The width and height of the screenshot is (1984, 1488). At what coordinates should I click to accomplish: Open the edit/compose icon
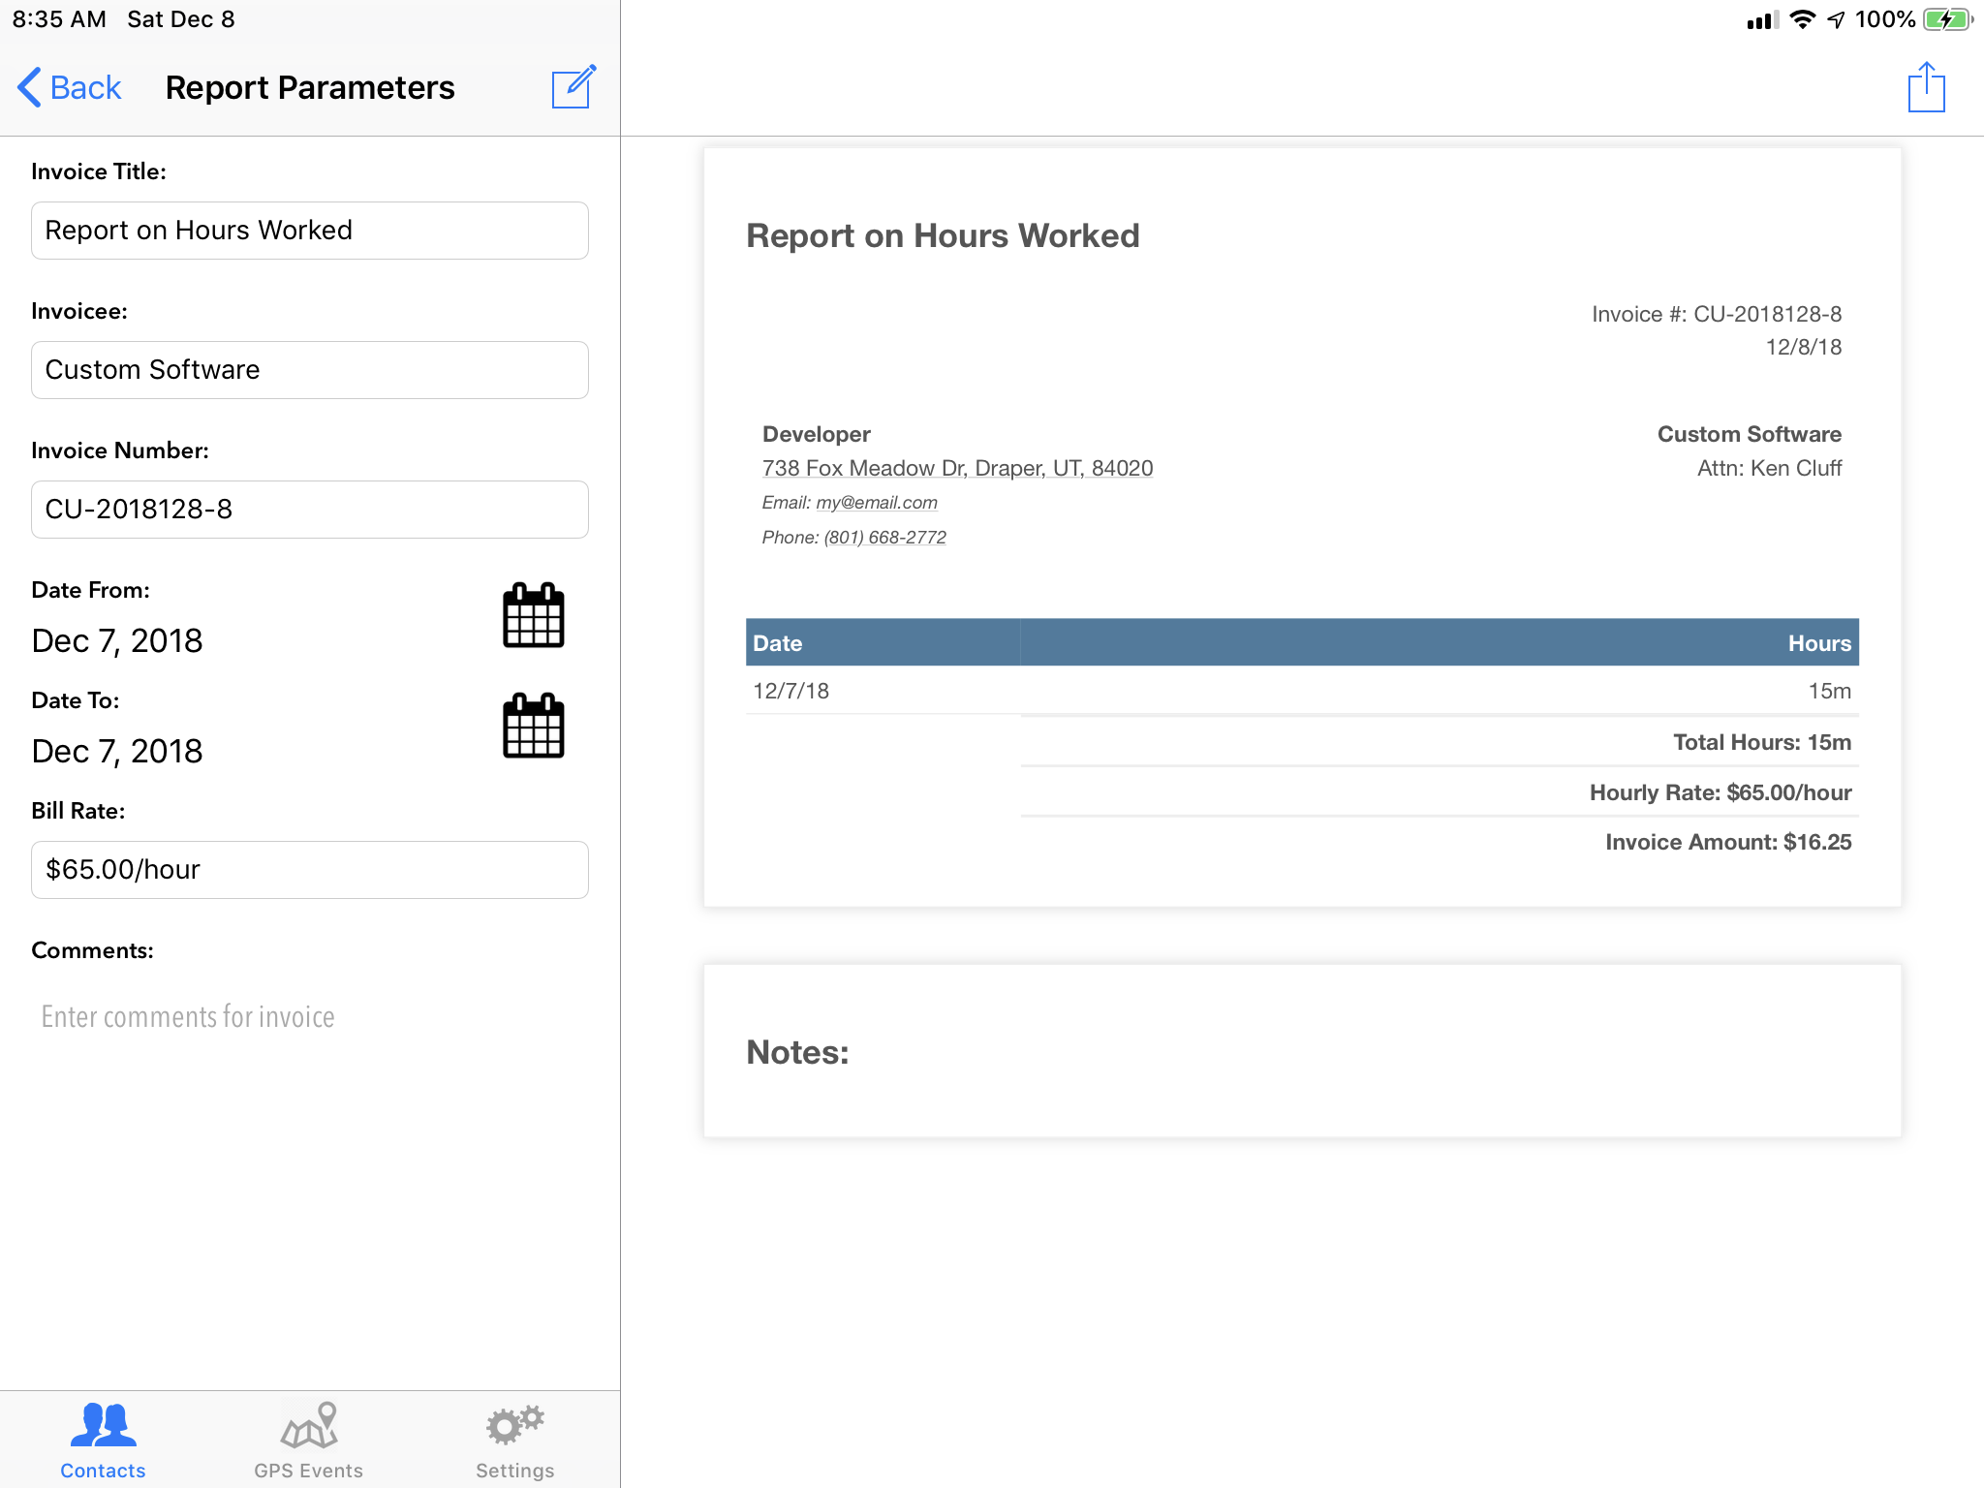coord(573,87)
